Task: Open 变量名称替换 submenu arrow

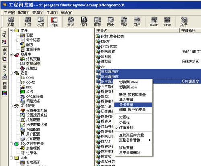Action: [150, 140]
